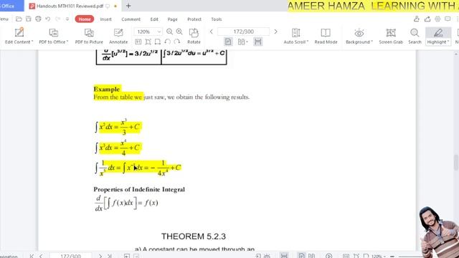Open Background eye-protection options
The image size is (459, 258).
click(x=359, y=36)
